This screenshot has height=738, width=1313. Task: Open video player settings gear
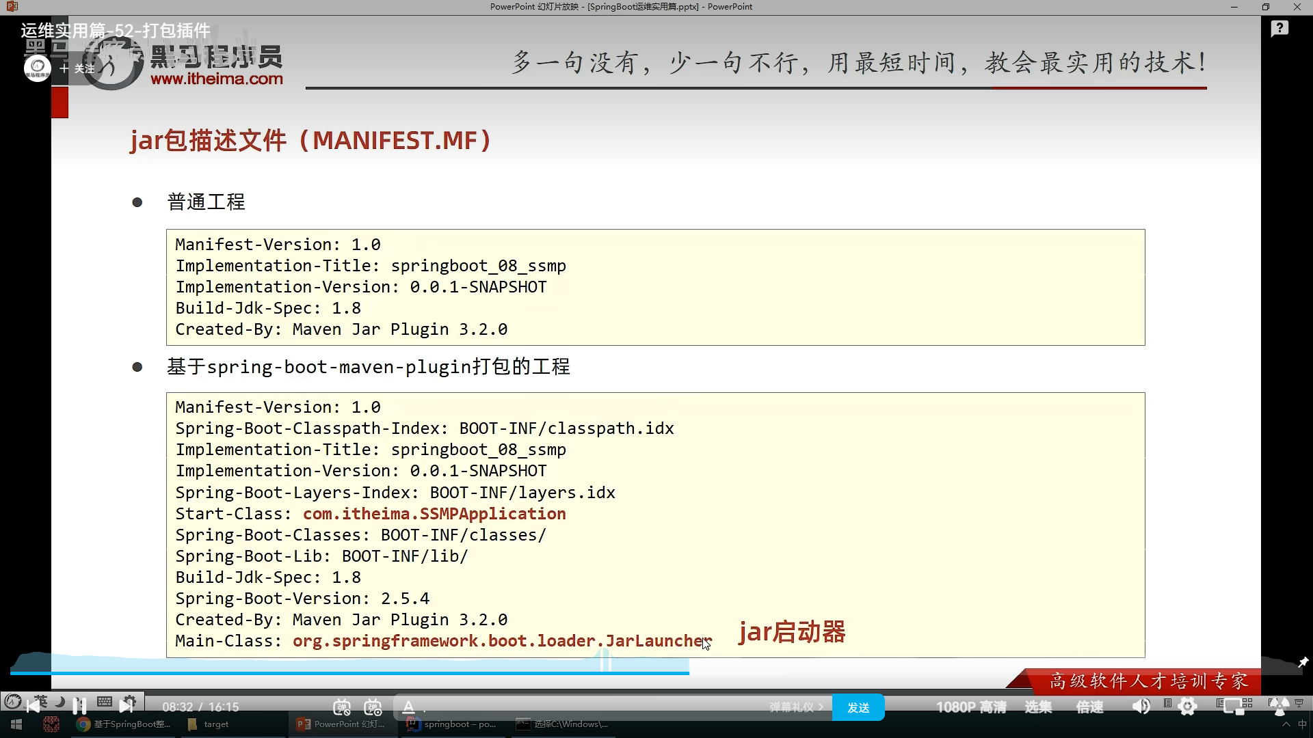coord(1188,707)
